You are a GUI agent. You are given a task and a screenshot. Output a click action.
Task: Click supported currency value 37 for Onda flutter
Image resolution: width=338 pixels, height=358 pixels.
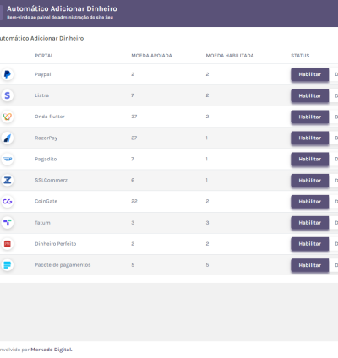click(x=134, y=117)
